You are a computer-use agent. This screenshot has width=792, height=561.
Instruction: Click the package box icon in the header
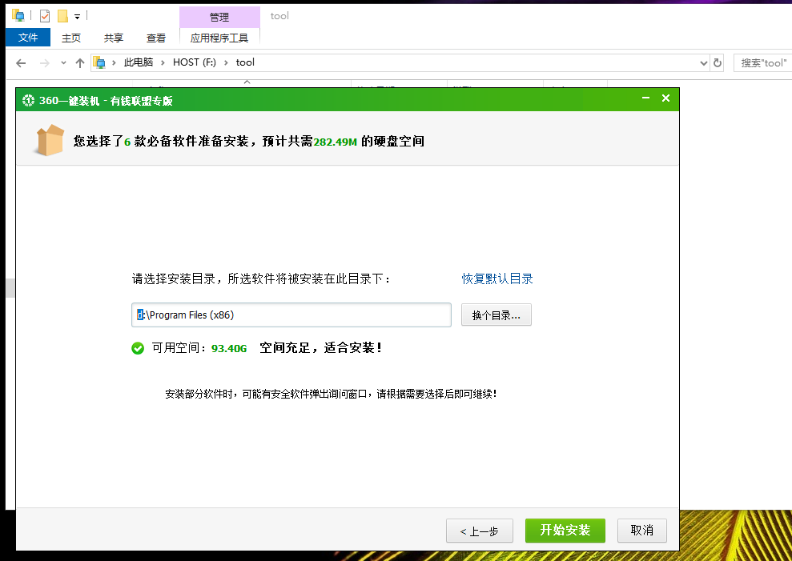click(x=50, y=140)
